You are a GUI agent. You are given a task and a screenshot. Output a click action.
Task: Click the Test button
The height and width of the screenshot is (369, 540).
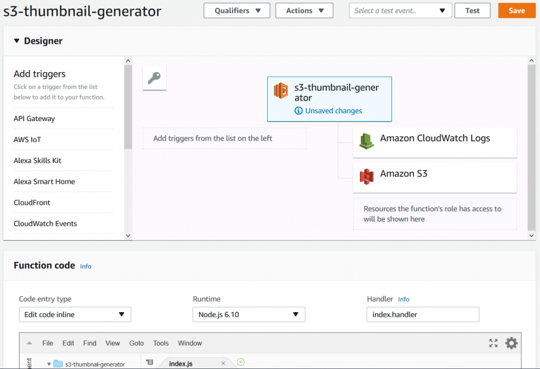(x=472, y=11)
